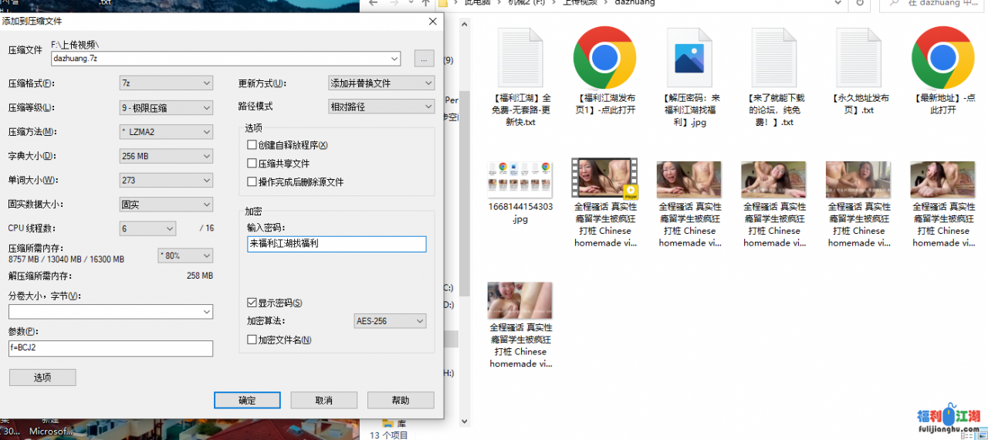Image resolution: width=988 pixels, height=440 pixels.
Task: Click the 确定 button
Action: [247, 401]
